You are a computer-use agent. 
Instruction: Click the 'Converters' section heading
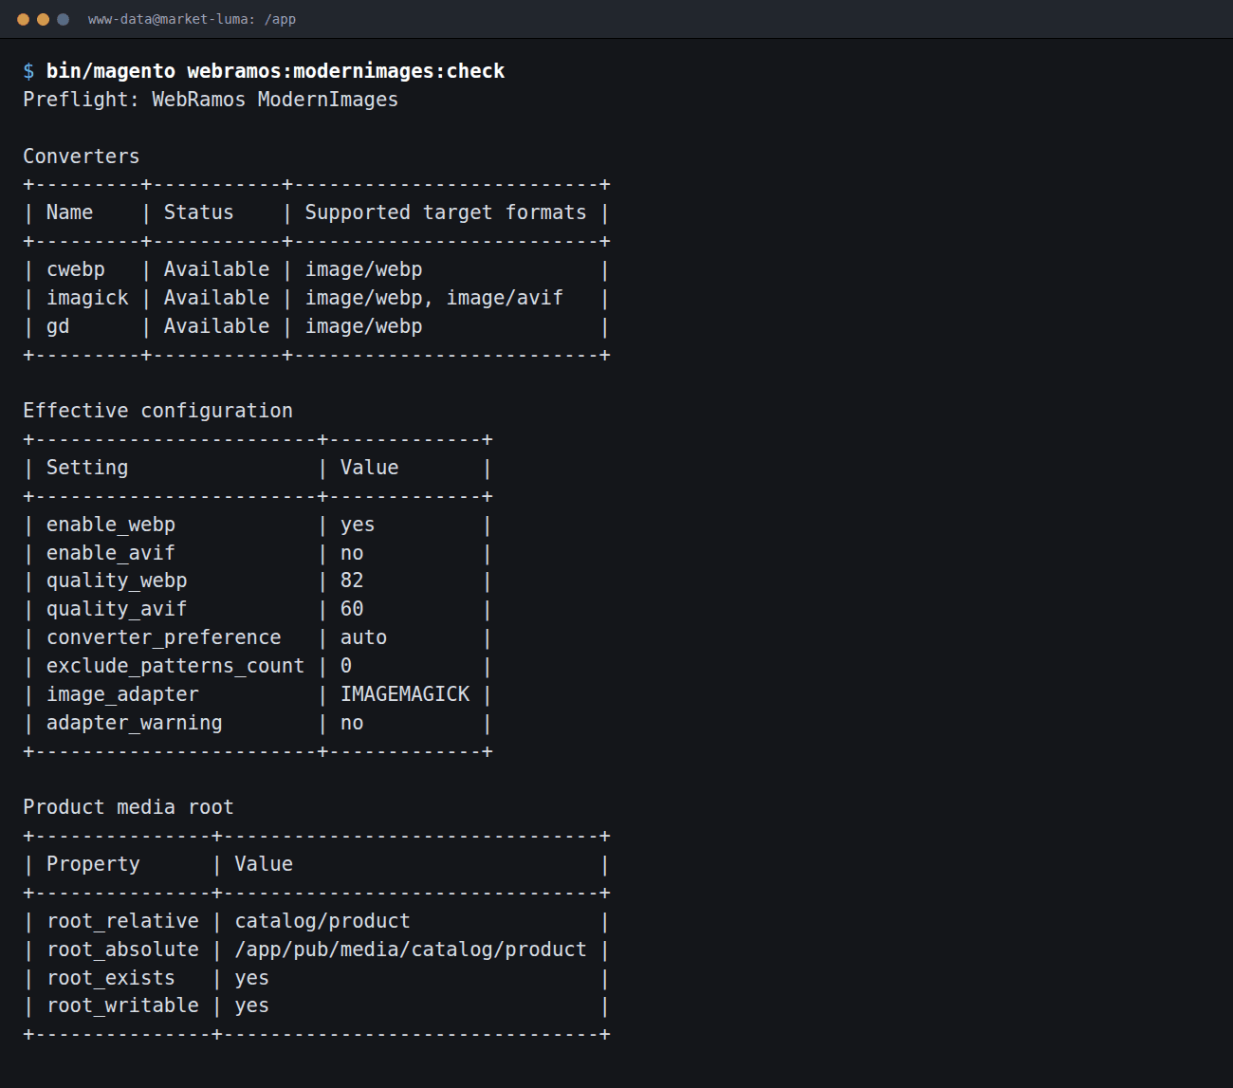coord(82,157)
